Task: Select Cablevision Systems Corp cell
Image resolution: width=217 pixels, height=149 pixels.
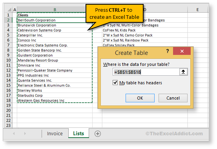Action: click(55, 30)
